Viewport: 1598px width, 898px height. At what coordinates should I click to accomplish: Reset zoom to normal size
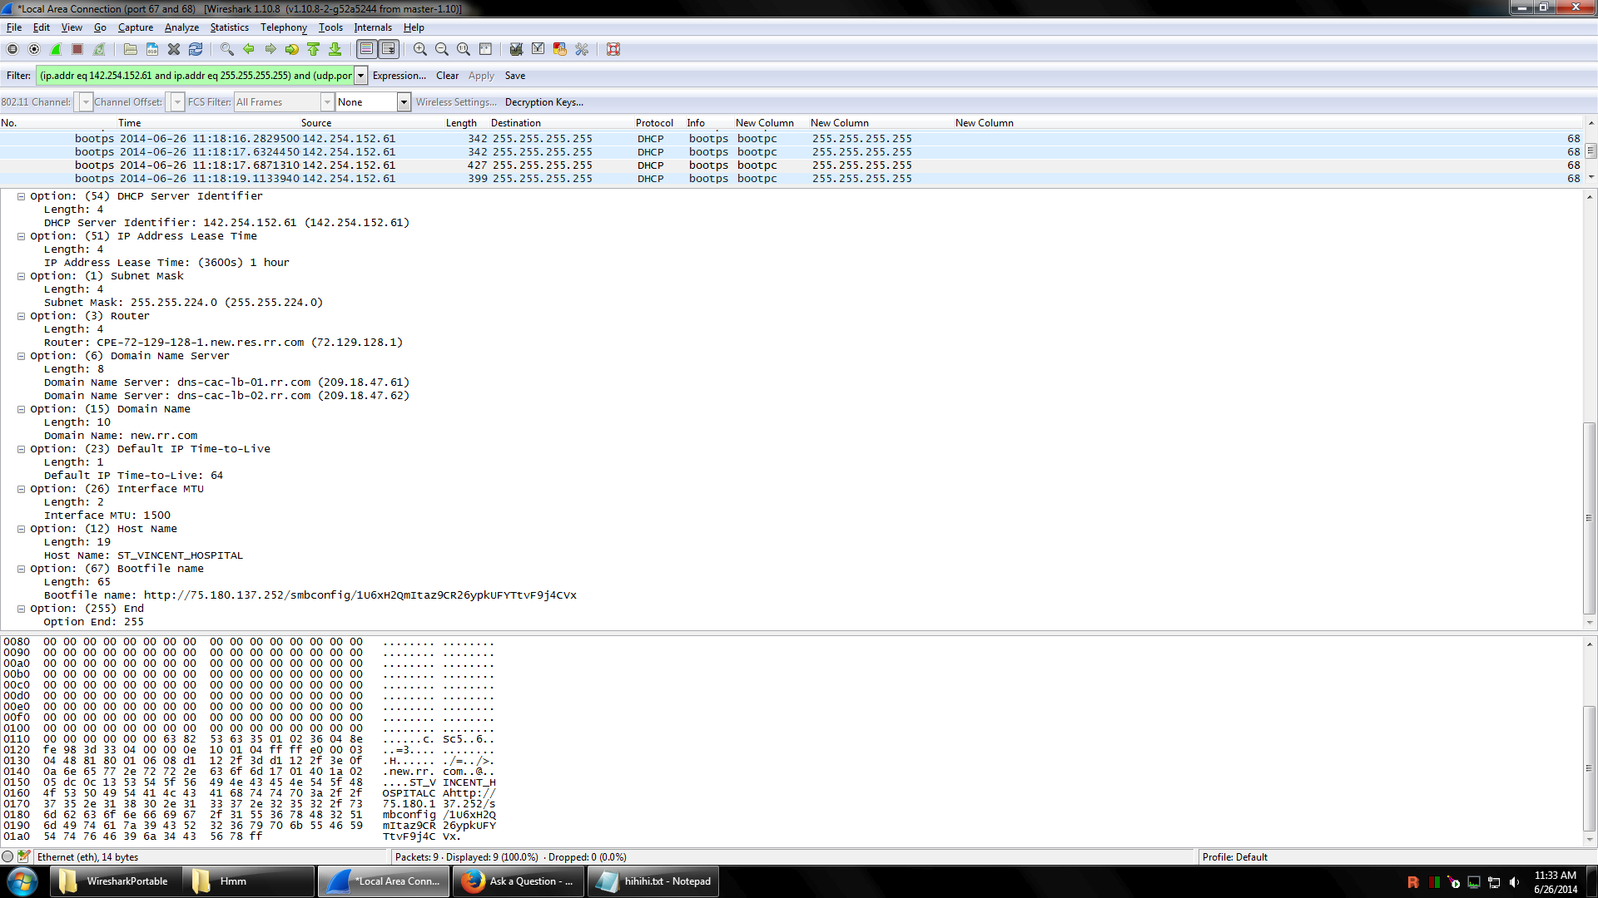[x=464, y=49]
